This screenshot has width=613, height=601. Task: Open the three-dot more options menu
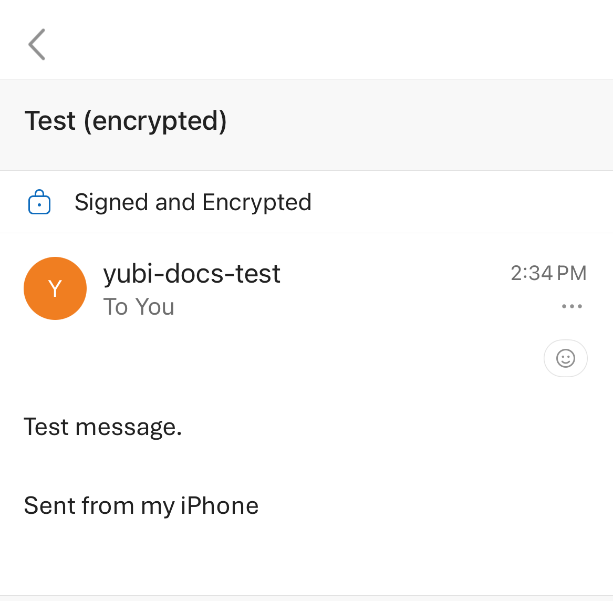point(572,306)
